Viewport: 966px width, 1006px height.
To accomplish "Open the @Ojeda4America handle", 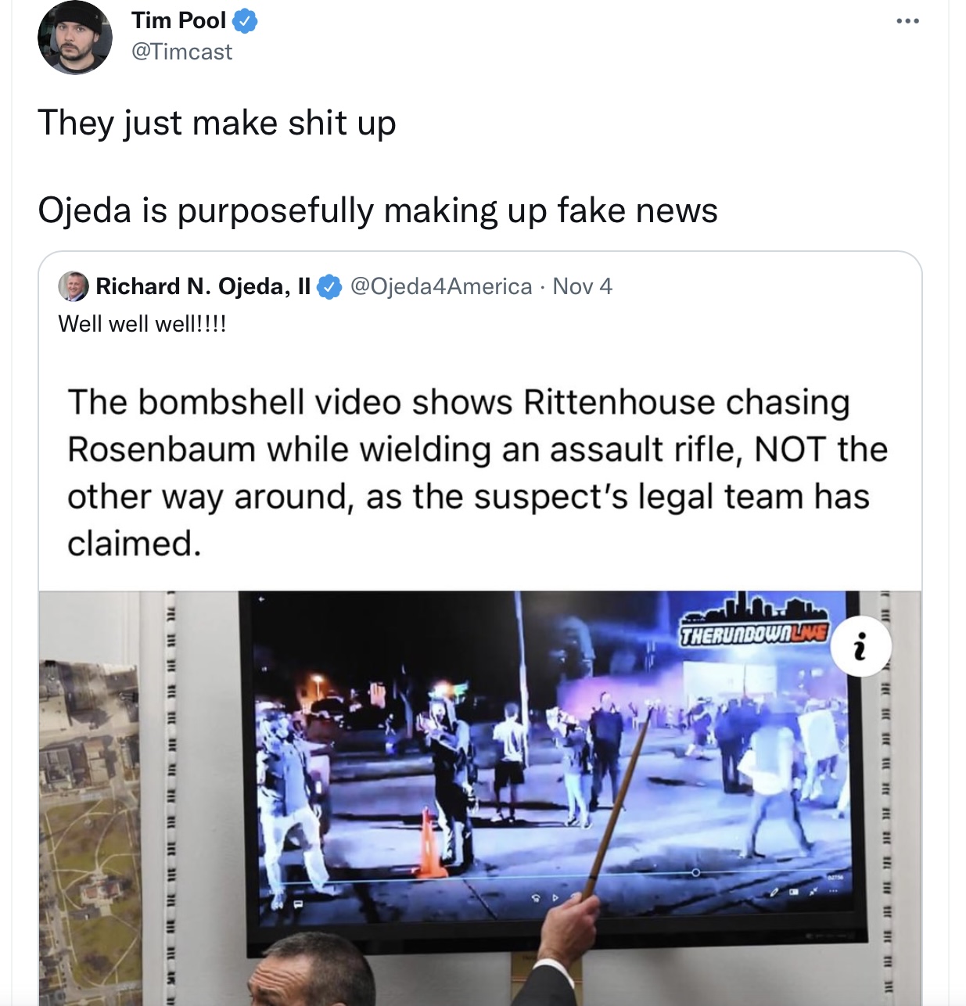I will click(x=441, y=286).
